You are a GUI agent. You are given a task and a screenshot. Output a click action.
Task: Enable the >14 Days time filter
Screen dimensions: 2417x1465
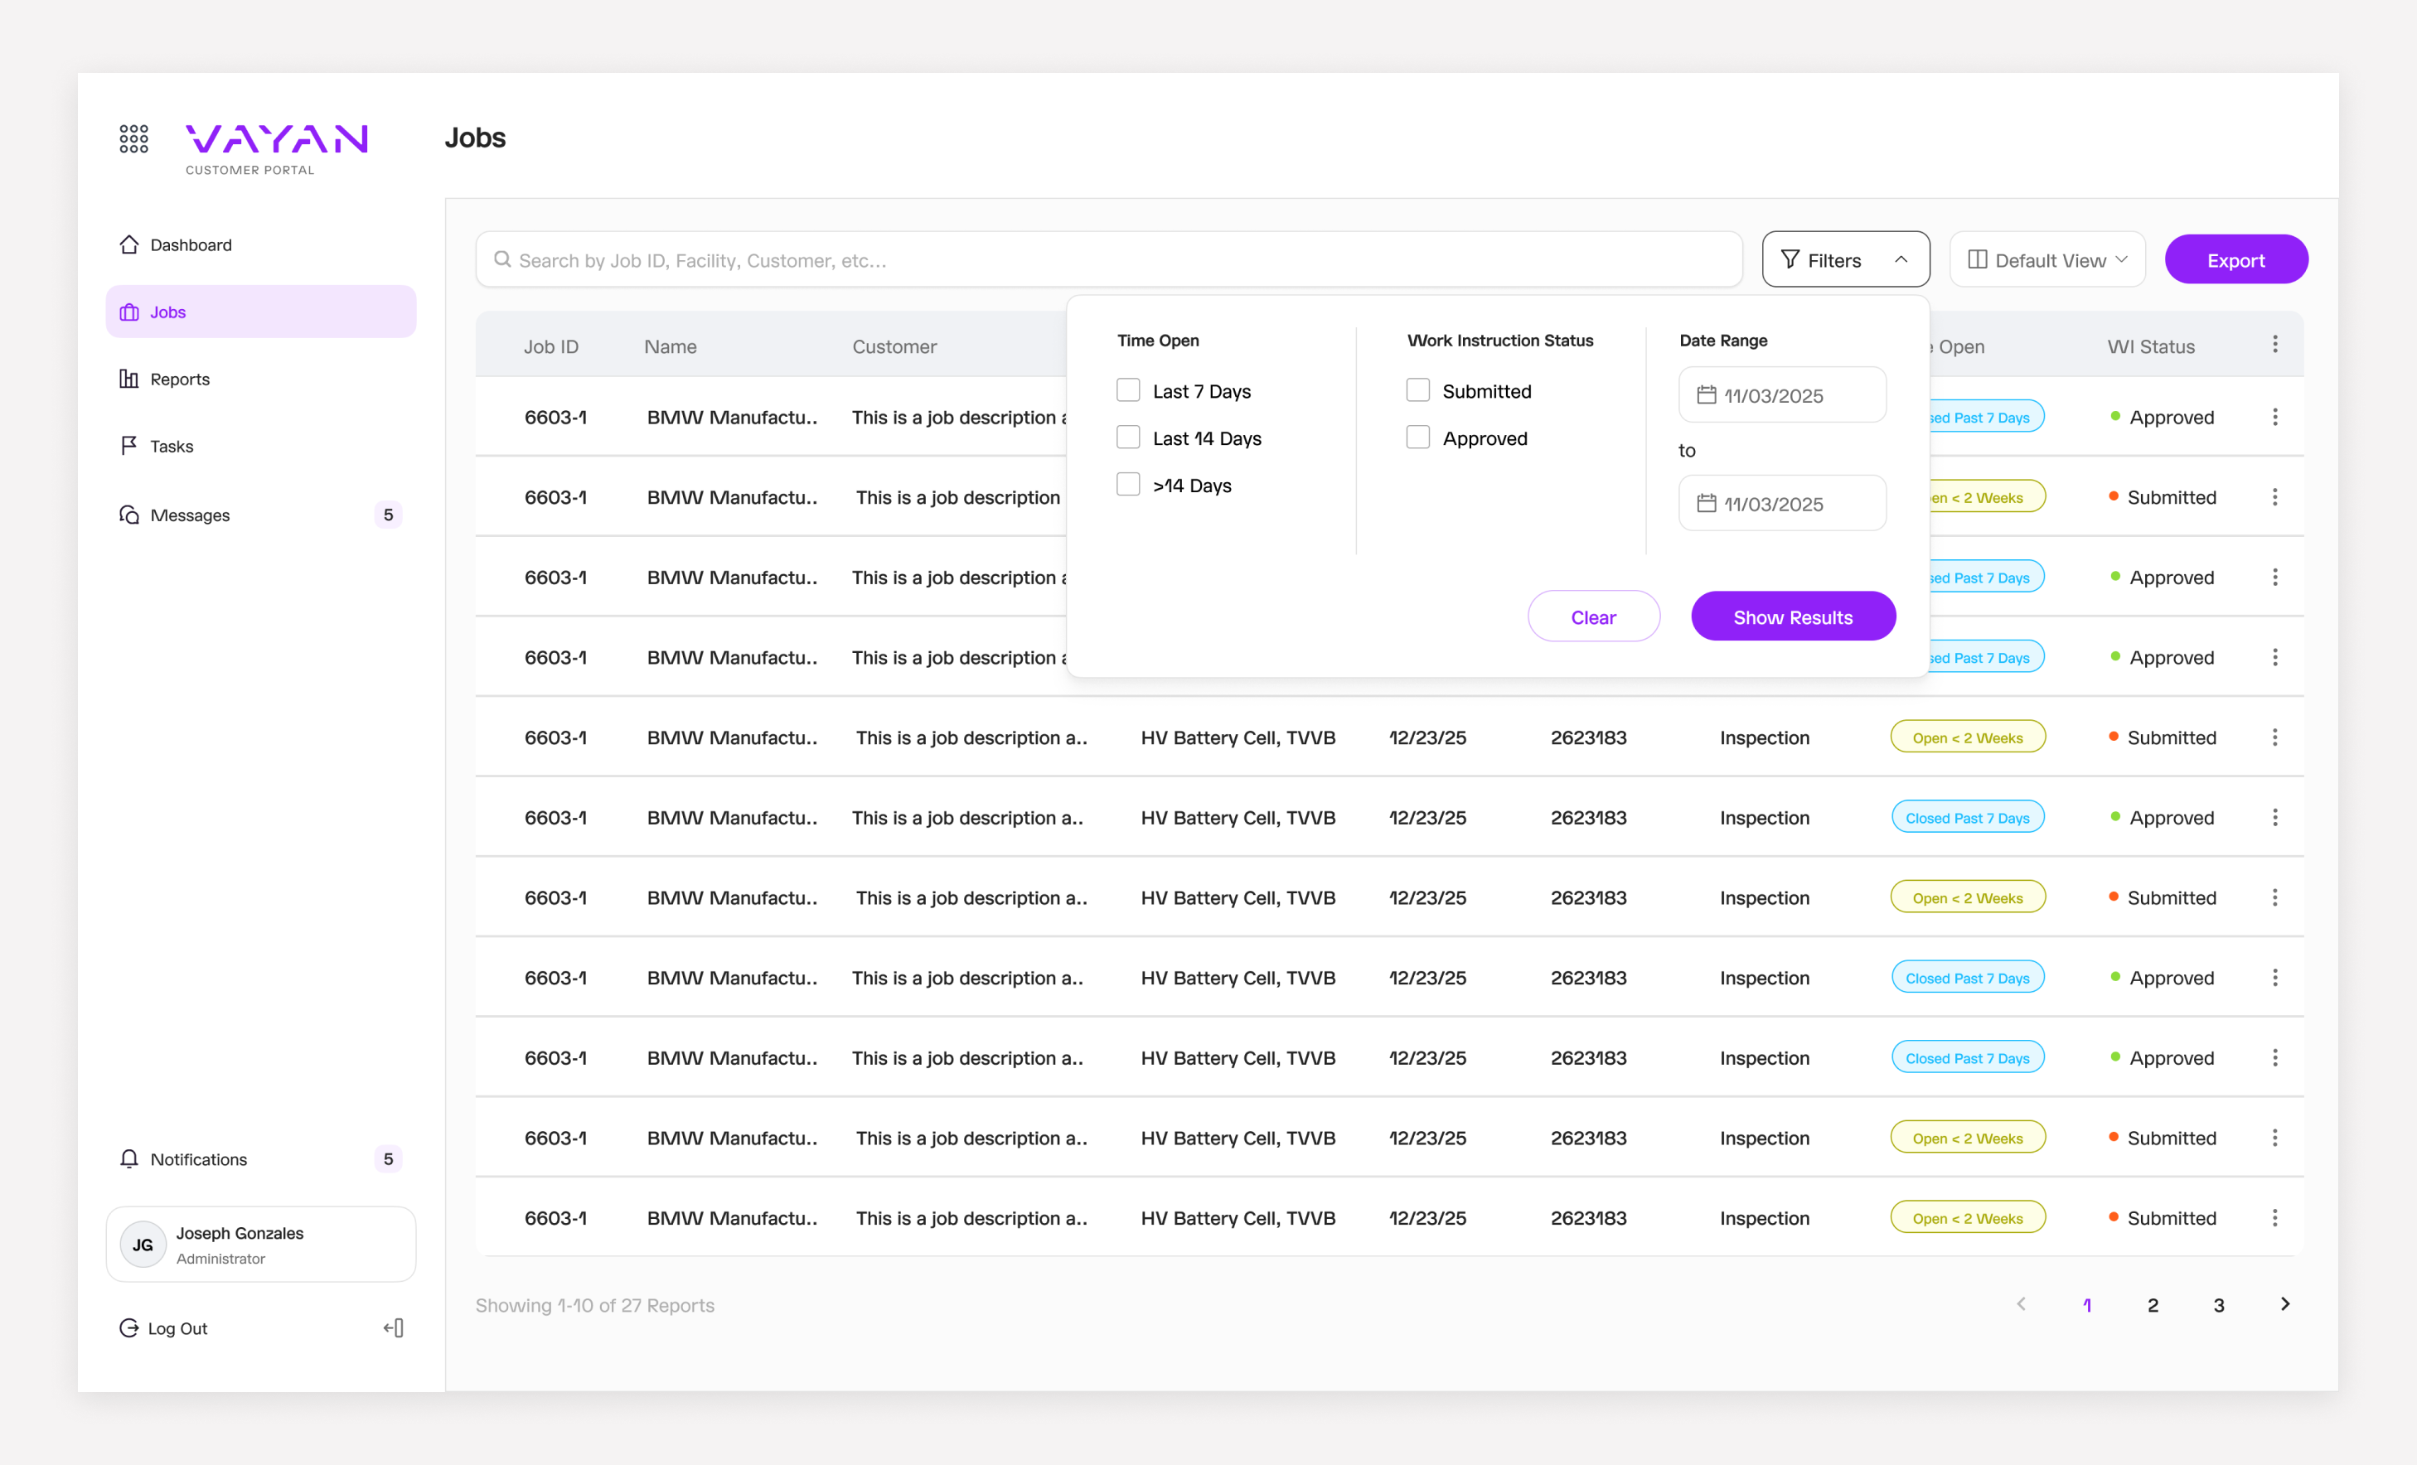click(x=1128, y=485)
